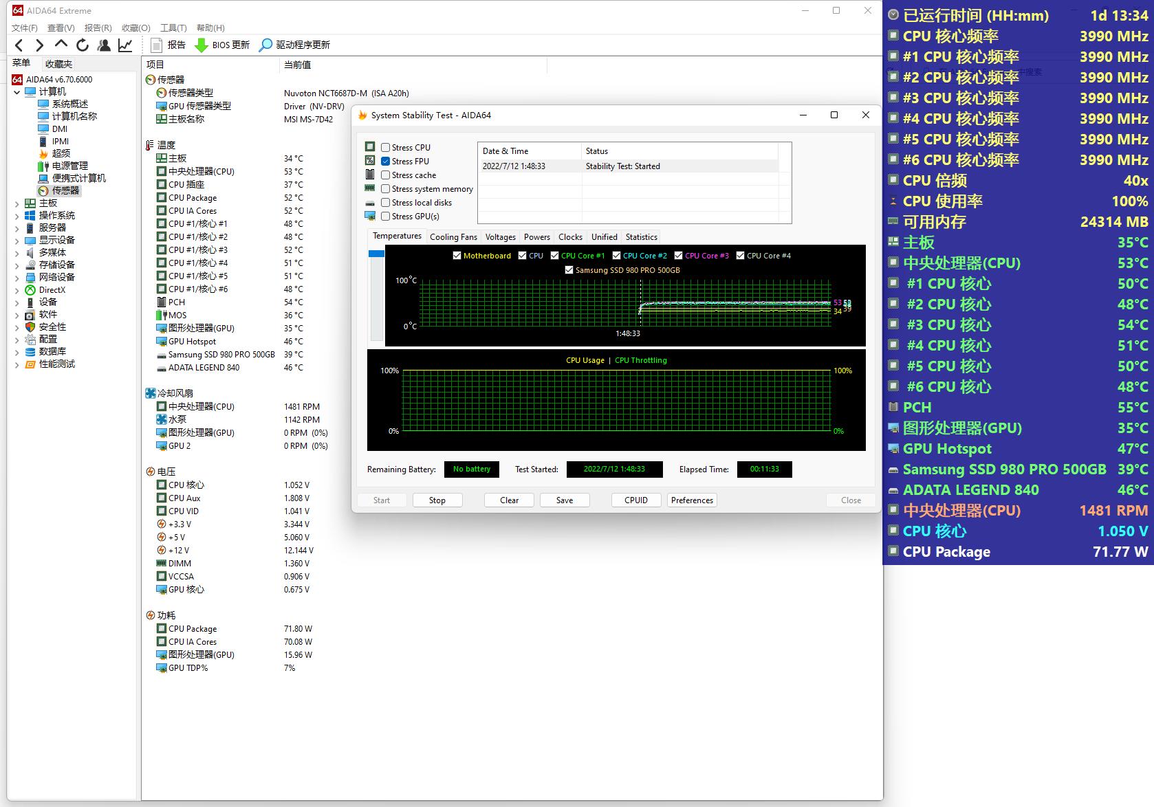Expand the 存储设备 tree node
This screenshot has width=1154, height=807.
point(17,265)
